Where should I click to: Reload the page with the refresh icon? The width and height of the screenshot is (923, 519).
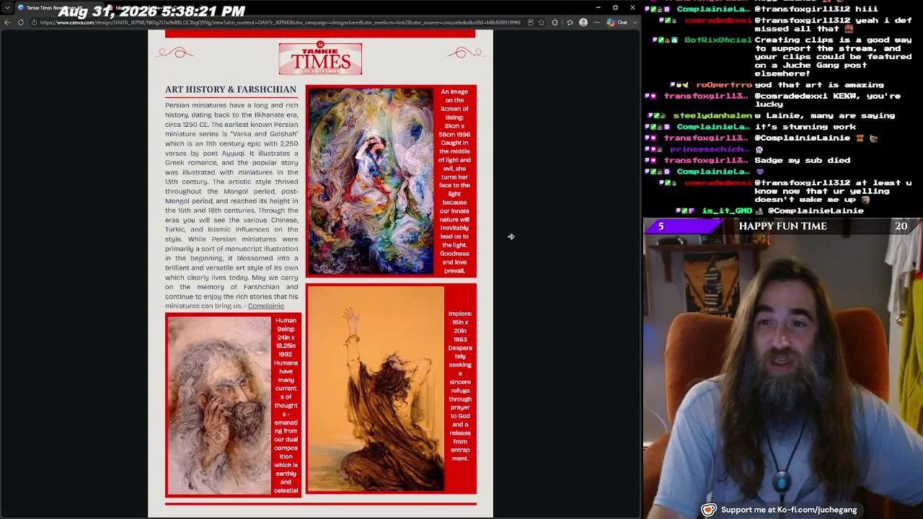point(20,22)
